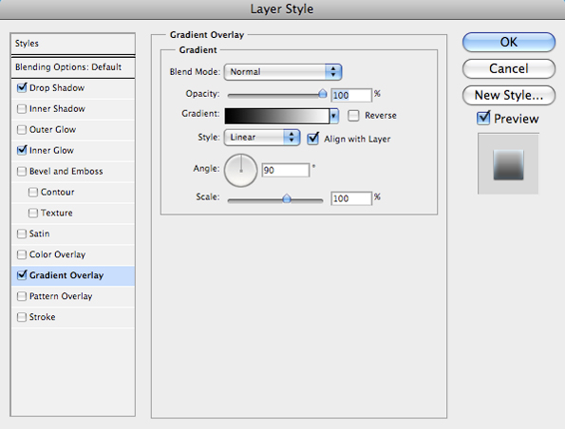Enable the Color Overlay checkbox
Image resolution: width=565 pixels, height=429 pixels.
(22, 254)
